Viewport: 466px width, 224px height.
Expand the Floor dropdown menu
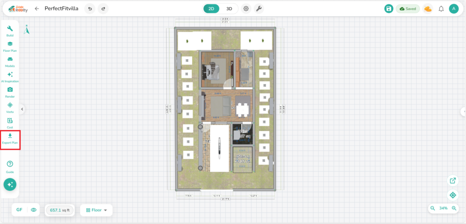click(96, 210)
